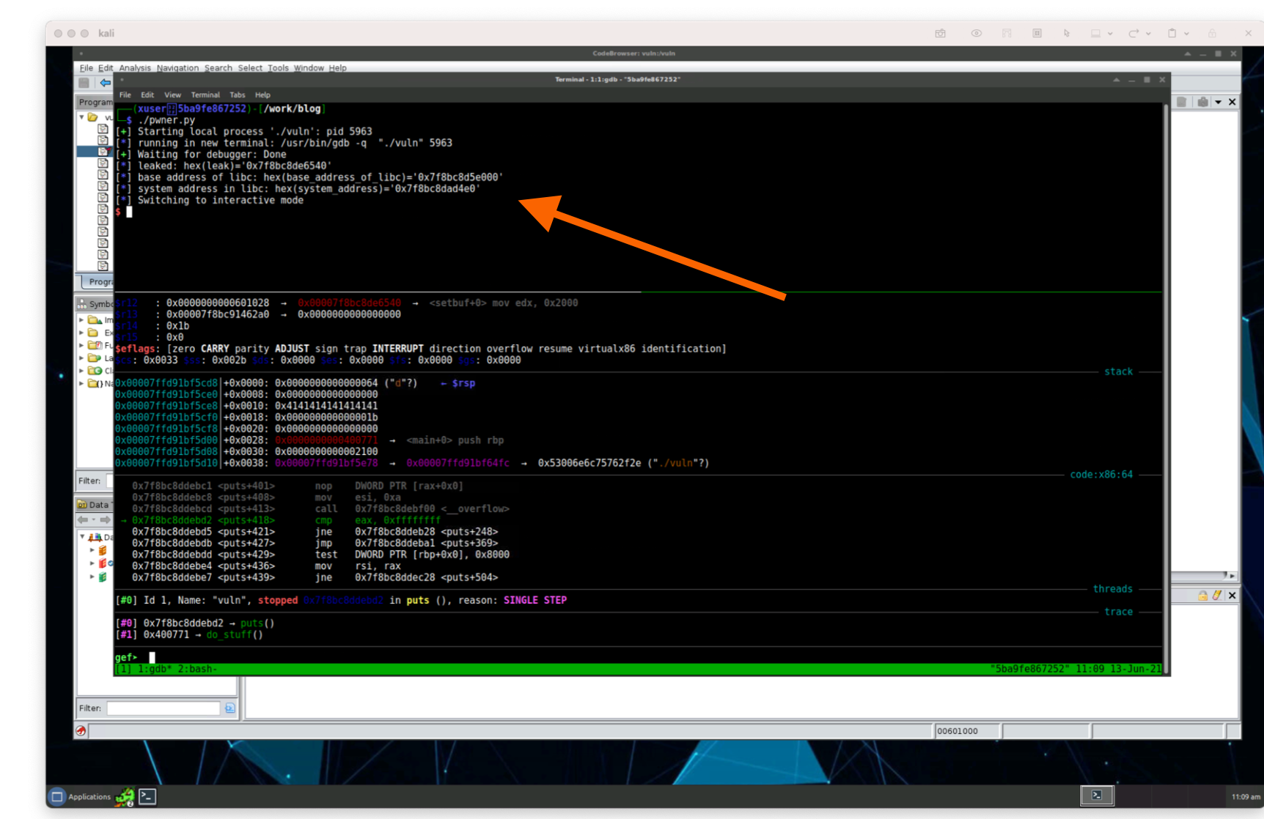This screenshot has width=1264, height=819.
Task: Toggle the scroll lock icon in the console panel
Action: point(1202,595)
